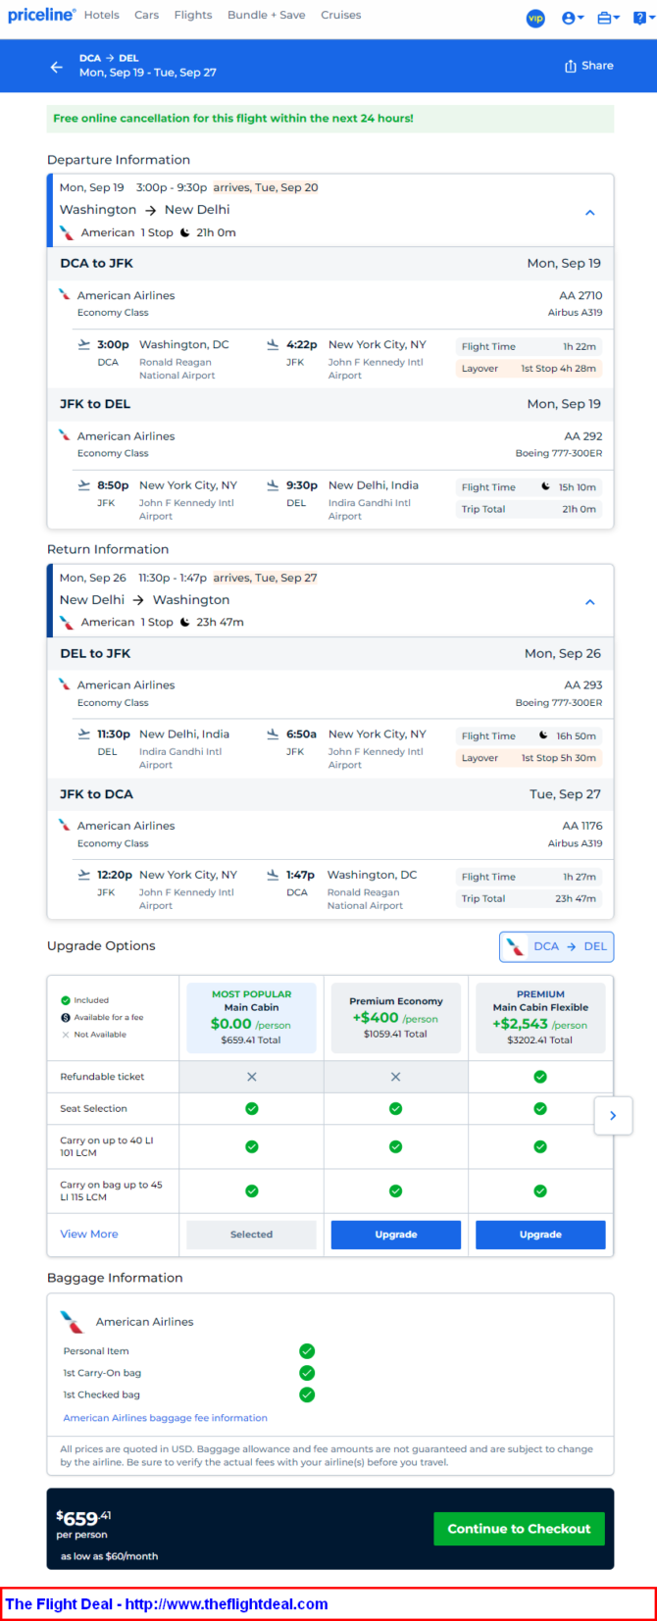Select the DCA to DEL segment tab
The height and width of the screenshot is (1621, 657).
coord(557,946)
